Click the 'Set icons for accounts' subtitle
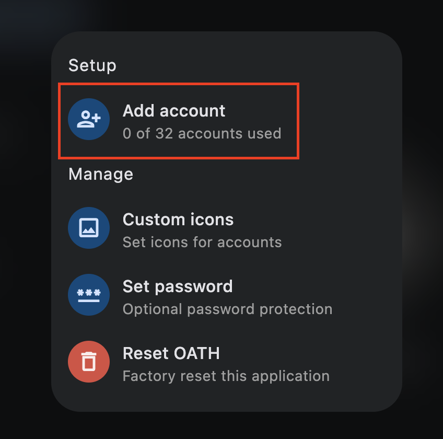 (202, 242)
